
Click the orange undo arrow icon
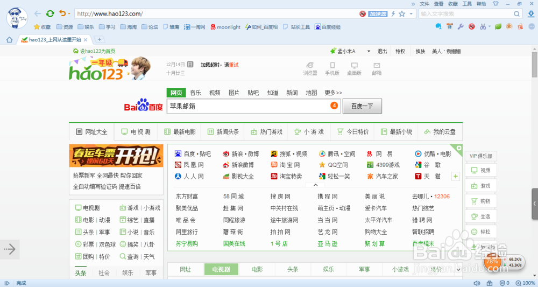(62, 13)
